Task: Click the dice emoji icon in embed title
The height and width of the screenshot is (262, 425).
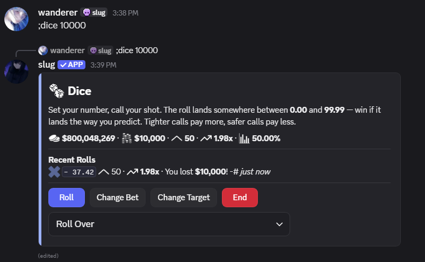Action: 56,91
